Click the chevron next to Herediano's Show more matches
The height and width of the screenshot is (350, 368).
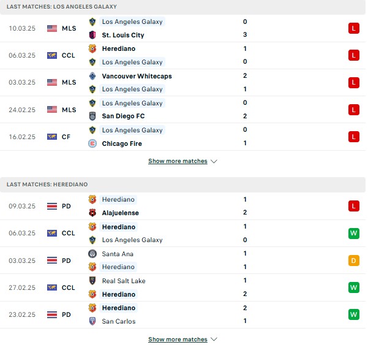pos(214,340)
